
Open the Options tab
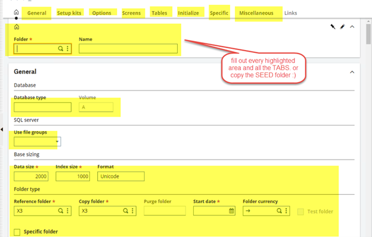101,13
